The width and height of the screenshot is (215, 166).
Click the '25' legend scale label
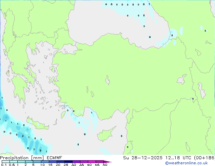[66, 165]
